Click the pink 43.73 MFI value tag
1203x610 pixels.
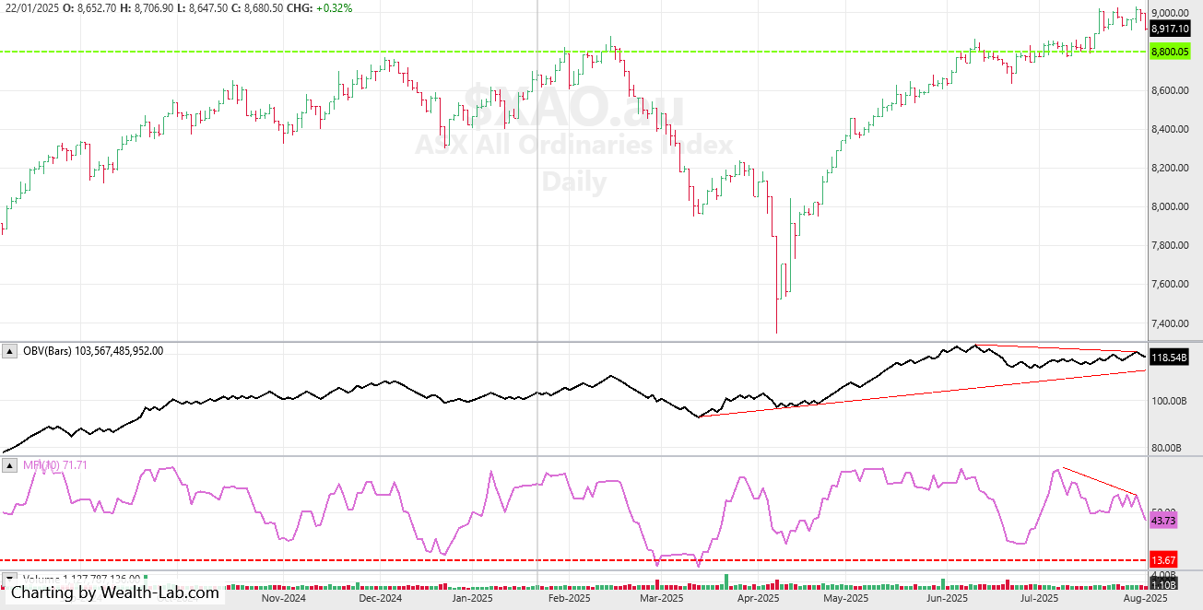click(1164, 522)
